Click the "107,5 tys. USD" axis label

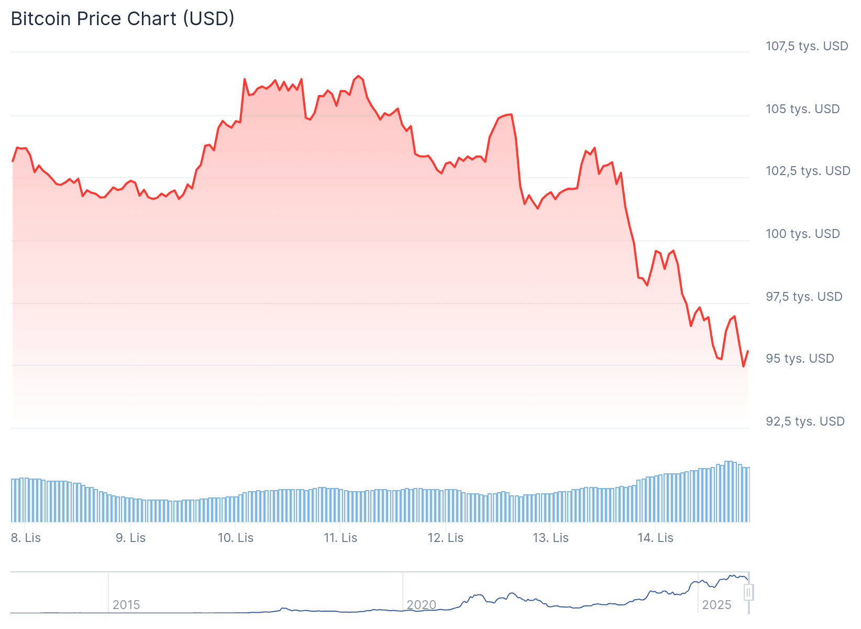pos(807,46)
